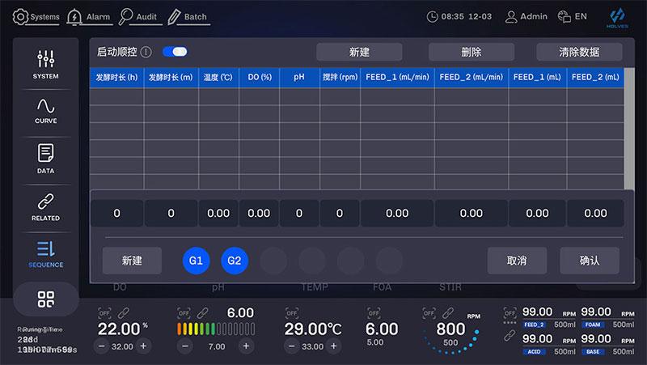Screen dimensions: 647x365
Task: Toggle the TEMP OFF switch
Action: pyautogui.click(x=291, y=312)
